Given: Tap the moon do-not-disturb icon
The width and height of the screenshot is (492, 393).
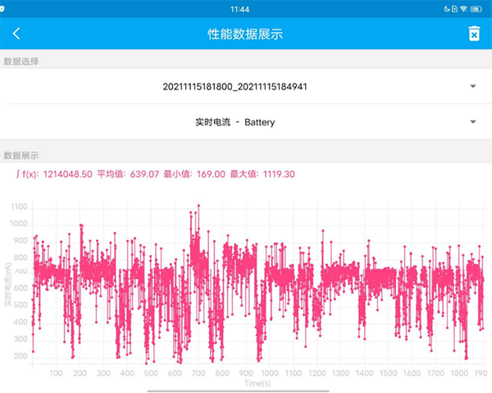Looking at the screenshot, I should coord(447,8).
